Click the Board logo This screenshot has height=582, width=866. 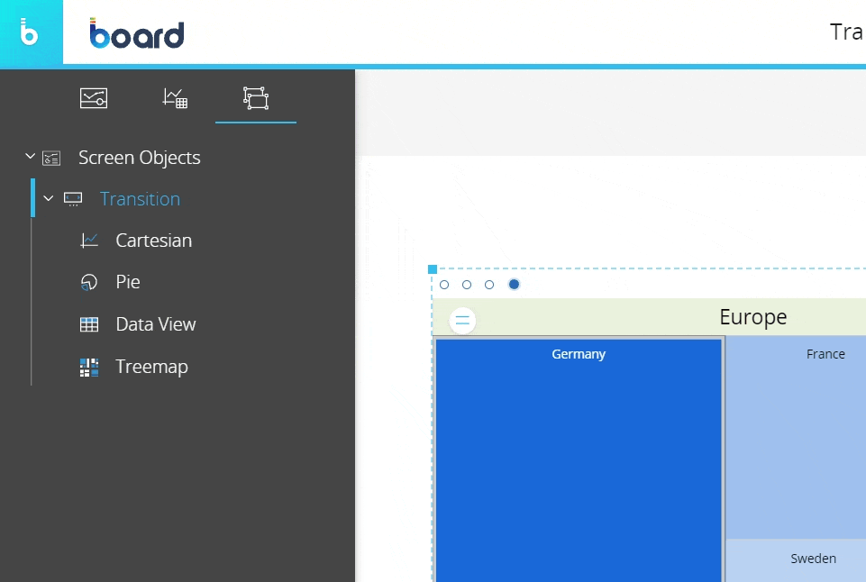(x=136, y=33)
